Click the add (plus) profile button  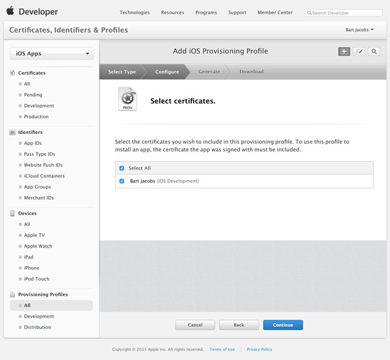click(344, 51)
